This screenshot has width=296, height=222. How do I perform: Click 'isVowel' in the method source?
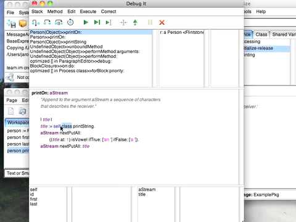pyautogui.click(x=80, y=139)
